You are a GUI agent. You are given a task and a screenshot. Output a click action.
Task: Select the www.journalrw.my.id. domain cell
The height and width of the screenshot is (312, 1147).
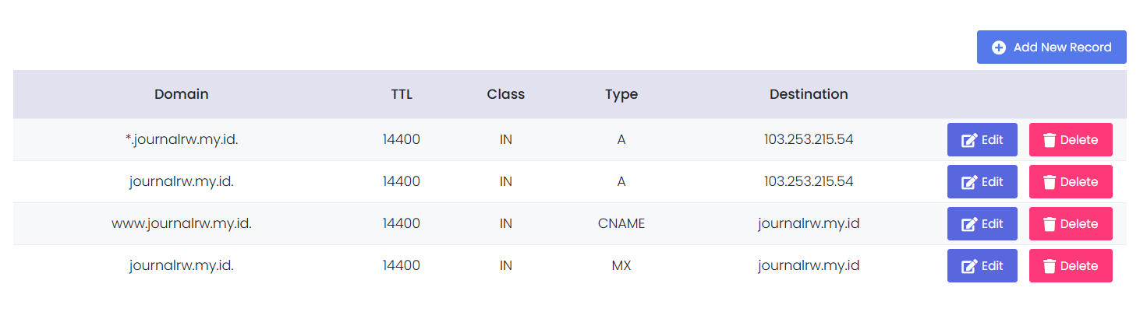[181, 224]
